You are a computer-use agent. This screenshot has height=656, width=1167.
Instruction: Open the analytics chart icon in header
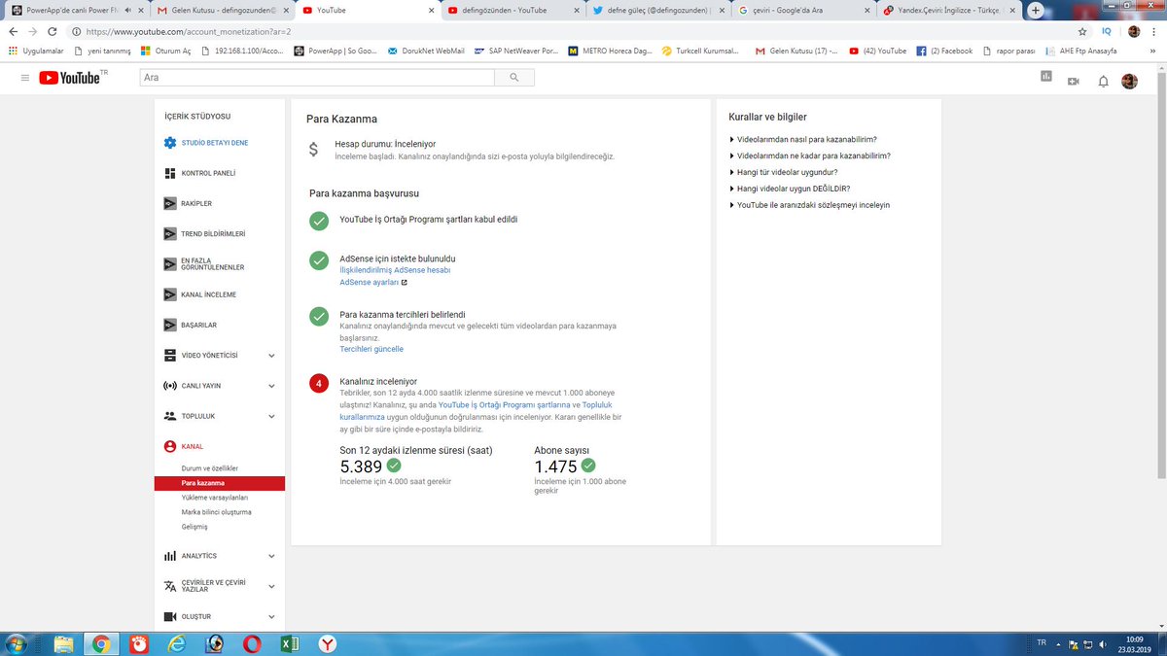point(1046,77)
